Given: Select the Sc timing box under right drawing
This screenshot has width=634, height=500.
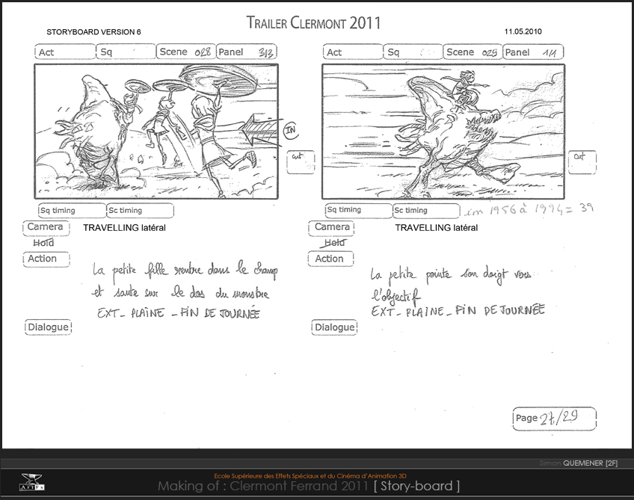Looking at the screenshot, I should (425, 211).
